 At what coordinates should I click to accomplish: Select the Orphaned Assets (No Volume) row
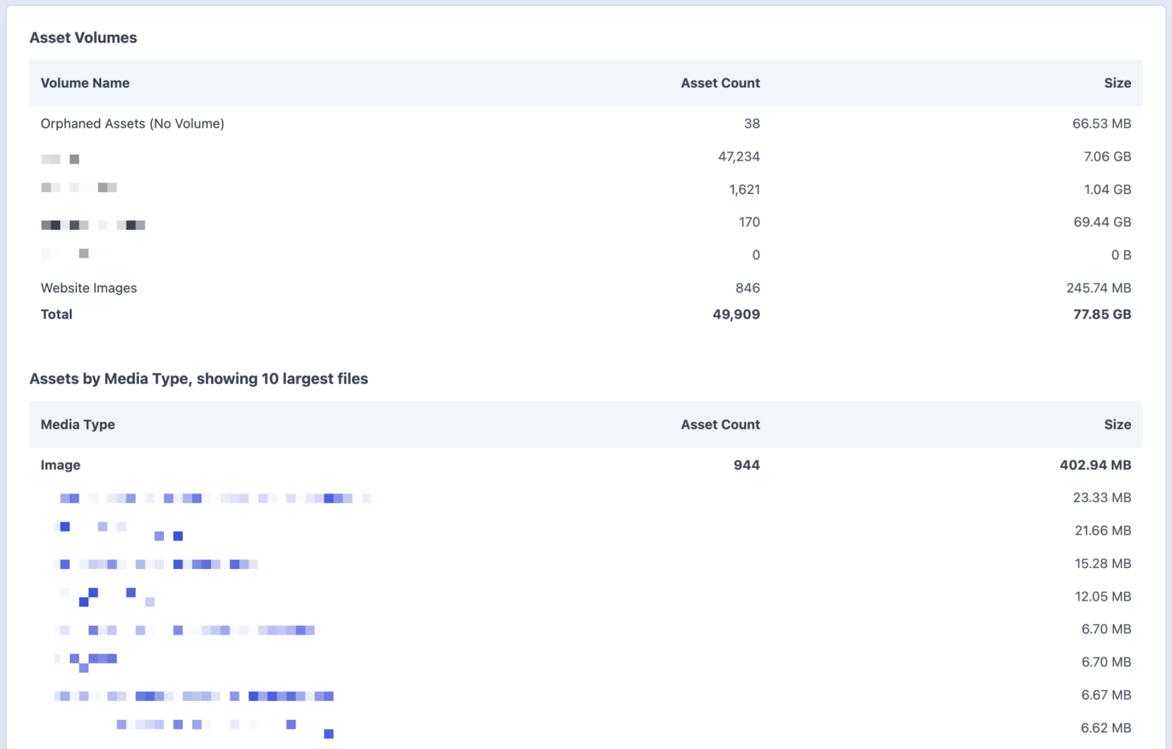coord(132,123)
